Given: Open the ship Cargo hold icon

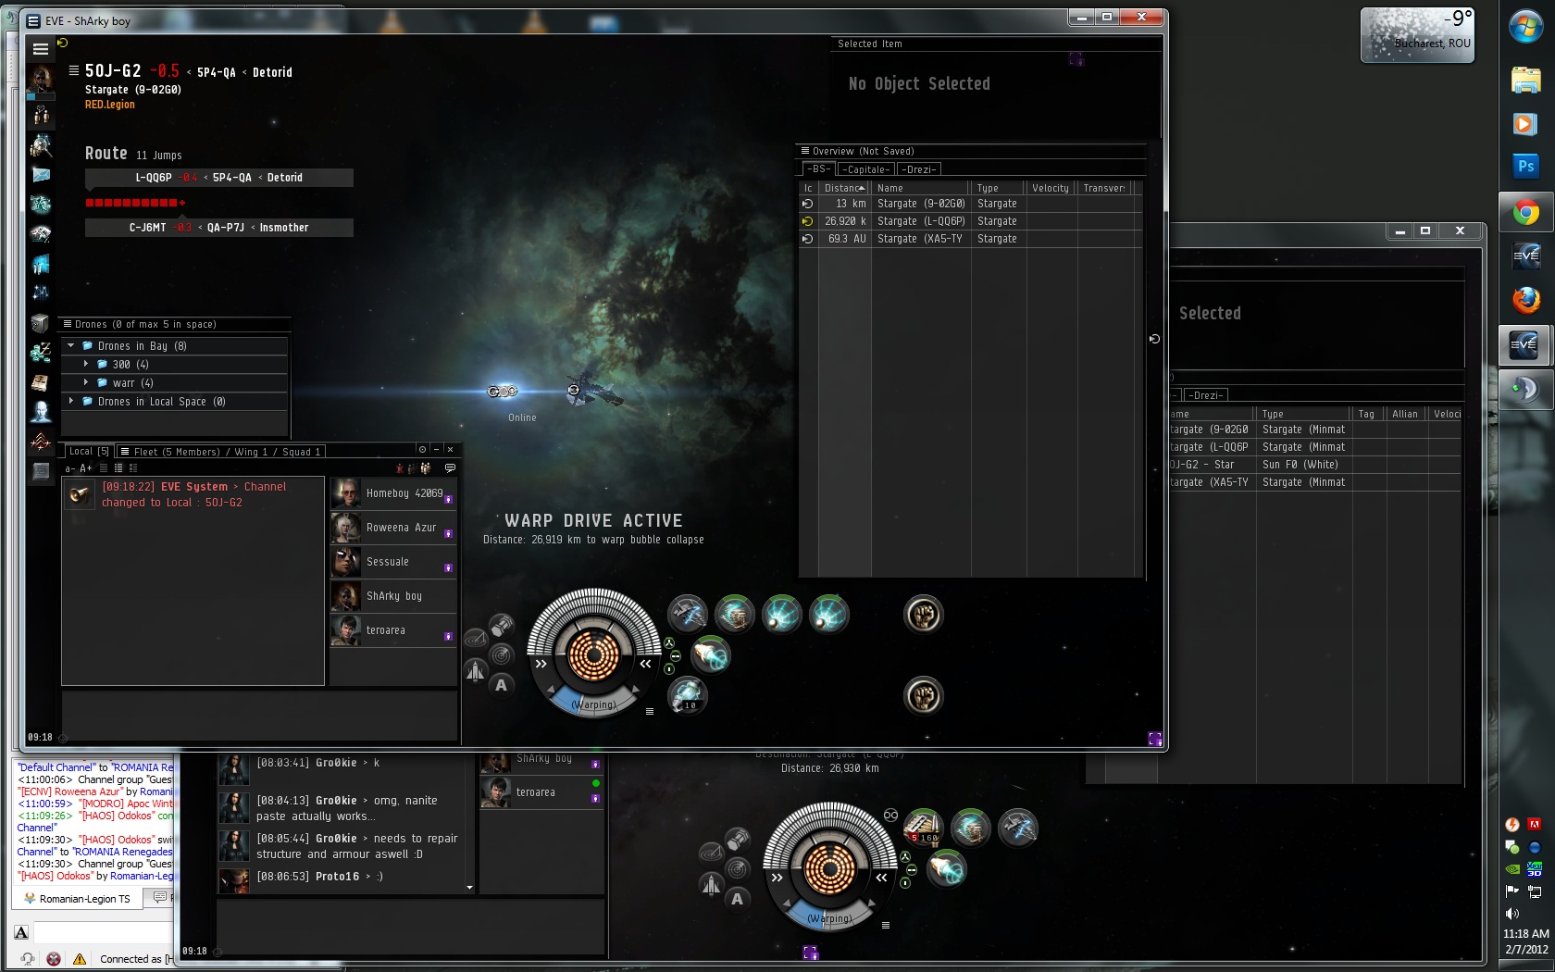Looking at the screenshot, I should point(41,322).
